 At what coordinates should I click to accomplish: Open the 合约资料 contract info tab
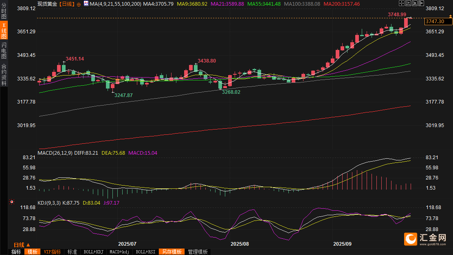[x=4, y=75]
